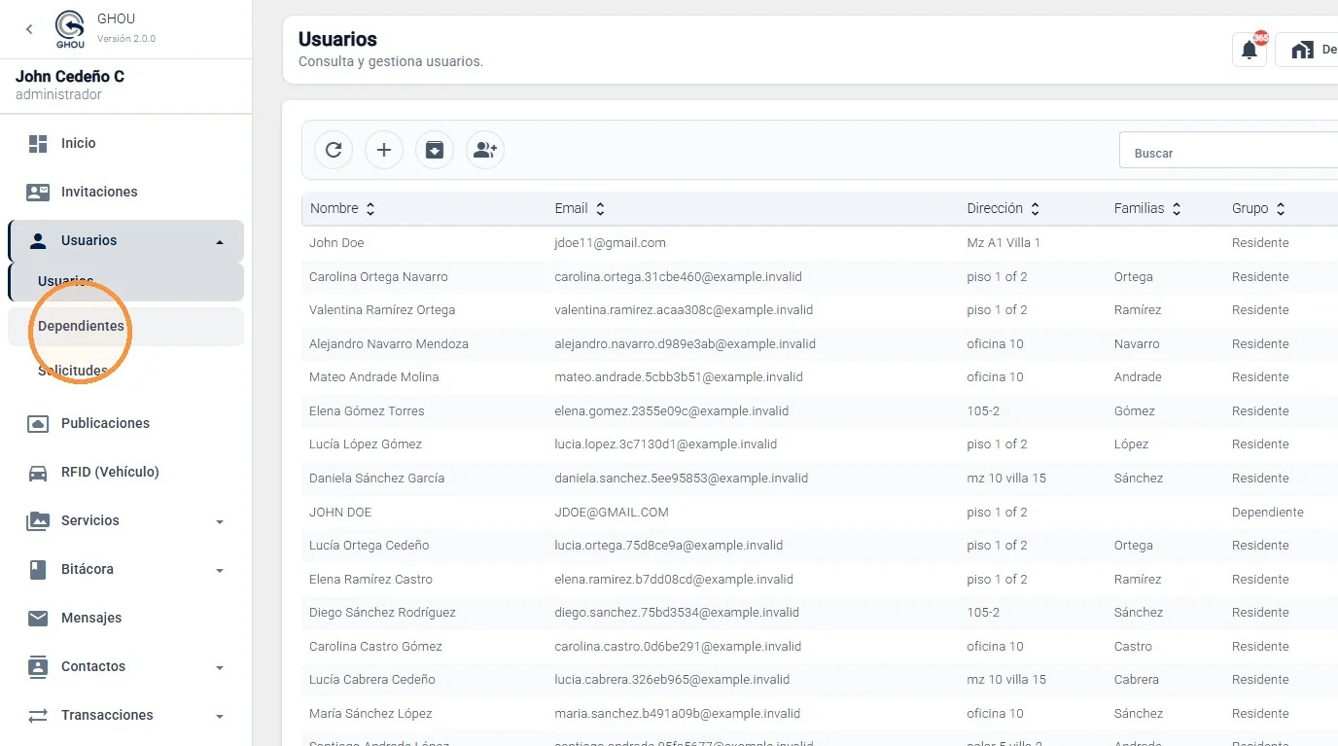This screenshot has width=1338, height=746.
Task: Click JOHN DOE dependiente row name
Action: 340,512
